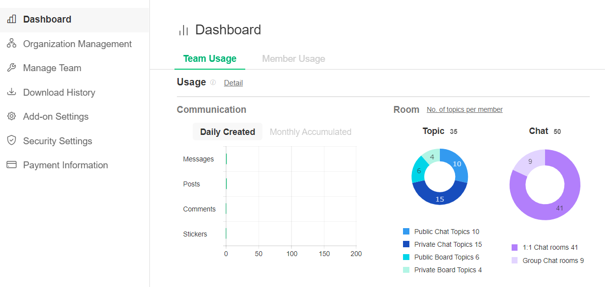This screenshot has width=605, height=287.
Task: Switch to the Member Usage tab
Action: point(293,59)
